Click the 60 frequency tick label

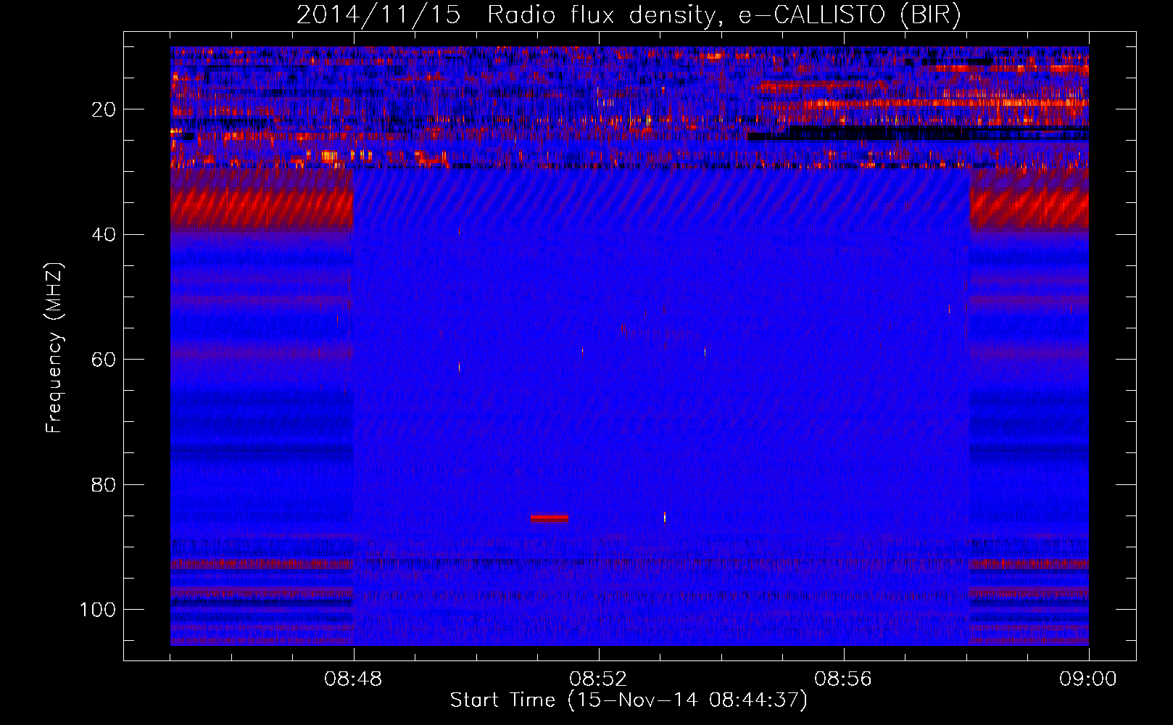point(104,360)
